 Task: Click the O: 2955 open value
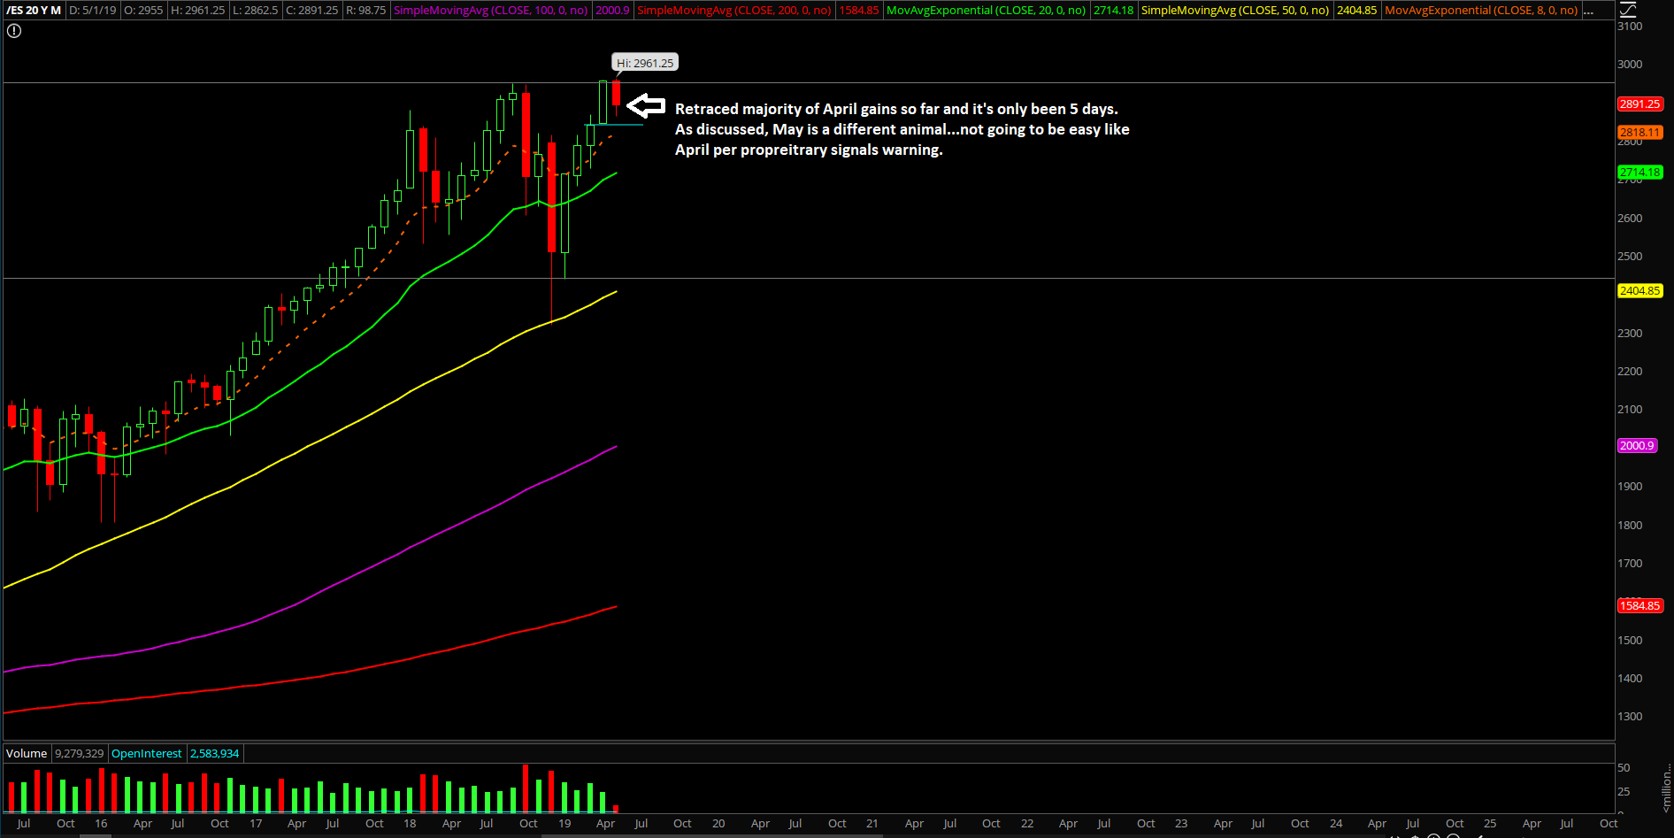pyautogui.click(x=143, y=11)
